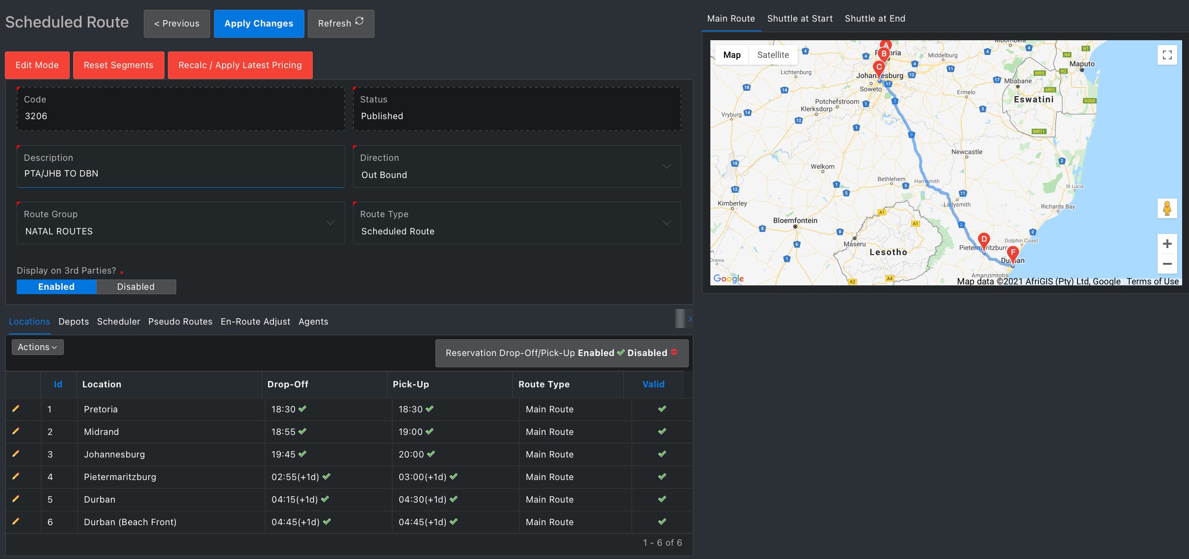Switch to the Scheduler tab

[118, 322]
